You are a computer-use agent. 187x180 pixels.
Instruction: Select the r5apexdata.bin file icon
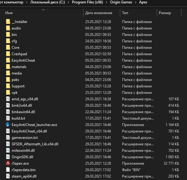[8, 170]
